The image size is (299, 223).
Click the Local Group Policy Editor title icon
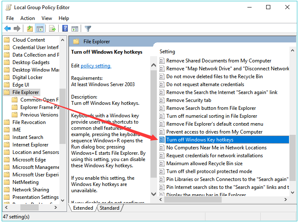(x=8, y=7)
